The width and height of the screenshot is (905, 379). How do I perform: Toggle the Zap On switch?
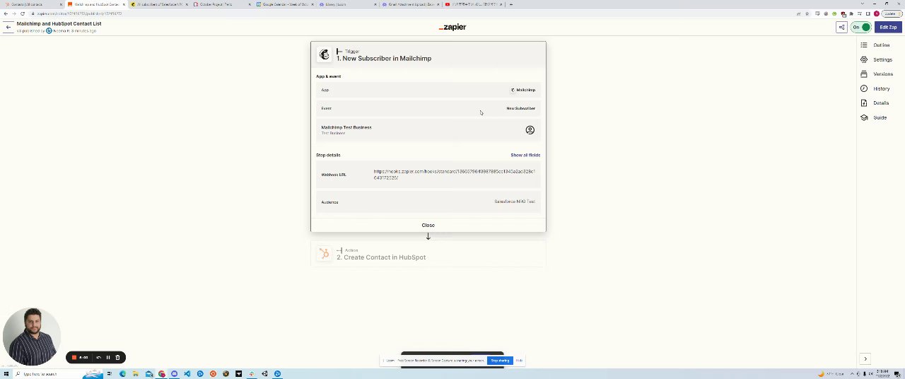click(x=860, y=28)
